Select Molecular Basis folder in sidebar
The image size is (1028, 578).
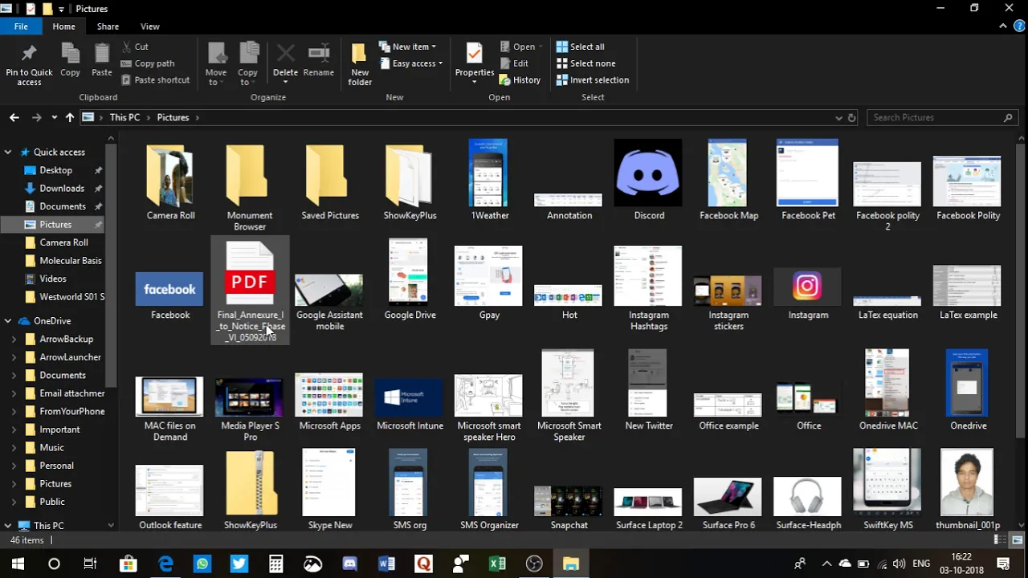64,260
